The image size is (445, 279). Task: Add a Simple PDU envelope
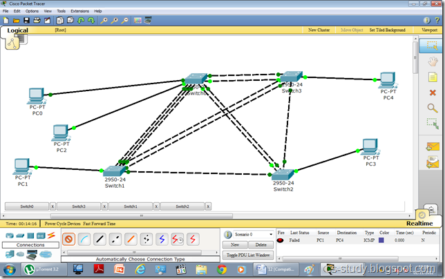click(433, 146)
